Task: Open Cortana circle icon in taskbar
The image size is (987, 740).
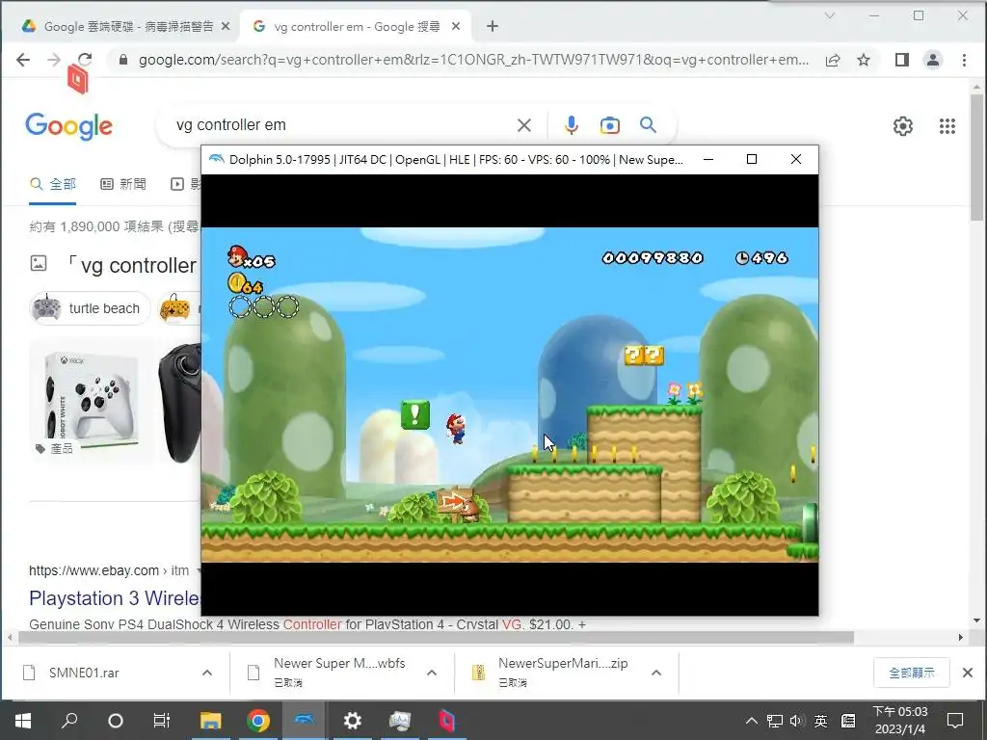Action: 116,721
